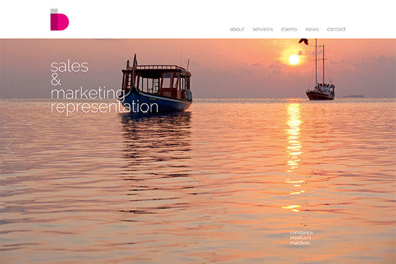Screen dimensions: 396x264
Task: Click the 'representation' headline text
Action: point(104,107)
